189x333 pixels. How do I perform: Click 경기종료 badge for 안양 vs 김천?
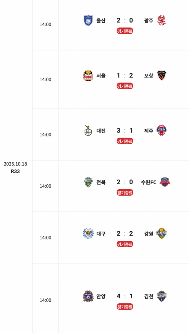(125, 307)
